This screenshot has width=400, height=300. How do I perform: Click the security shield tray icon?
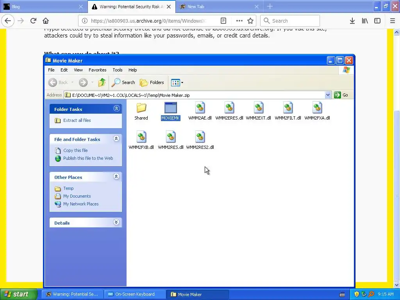(357, 294)
